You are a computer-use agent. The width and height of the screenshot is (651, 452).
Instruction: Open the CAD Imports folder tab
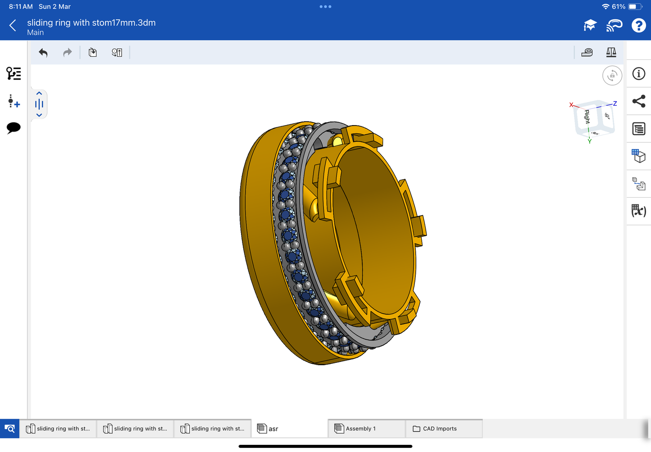tap(444, 429)
